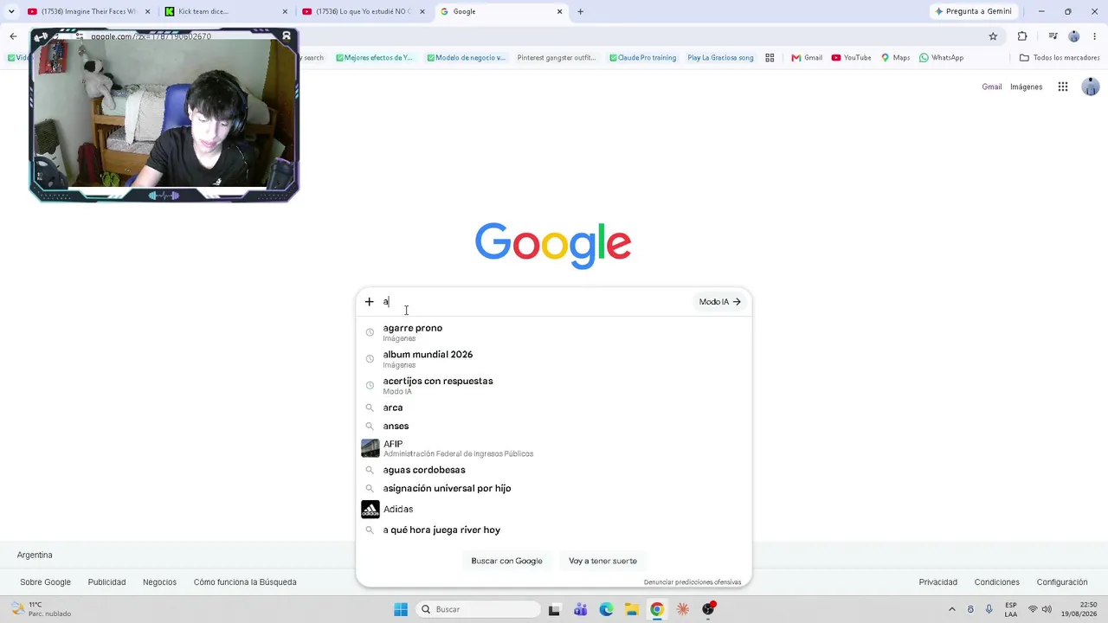Switch to the 'Kick team dice' tab
The image size is (1108, 623).
click(x=227, y=11)
